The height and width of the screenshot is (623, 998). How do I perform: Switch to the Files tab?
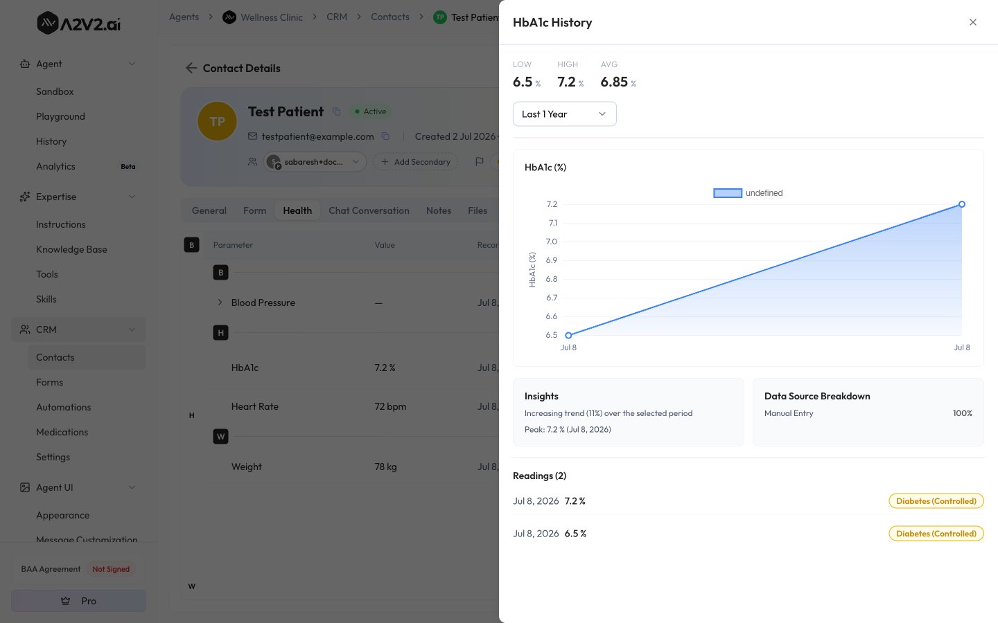point(478,210)
